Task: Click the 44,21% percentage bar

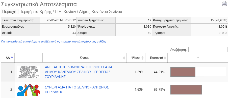Action: (x=183, y=72)
